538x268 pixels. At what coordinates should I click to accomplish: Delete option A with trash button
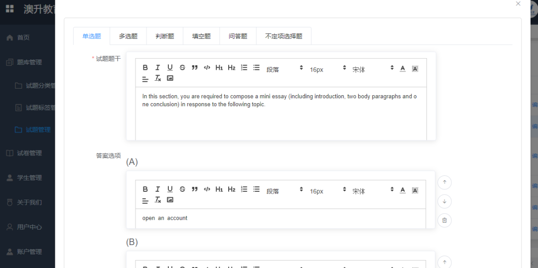click(x=445, y=220)
